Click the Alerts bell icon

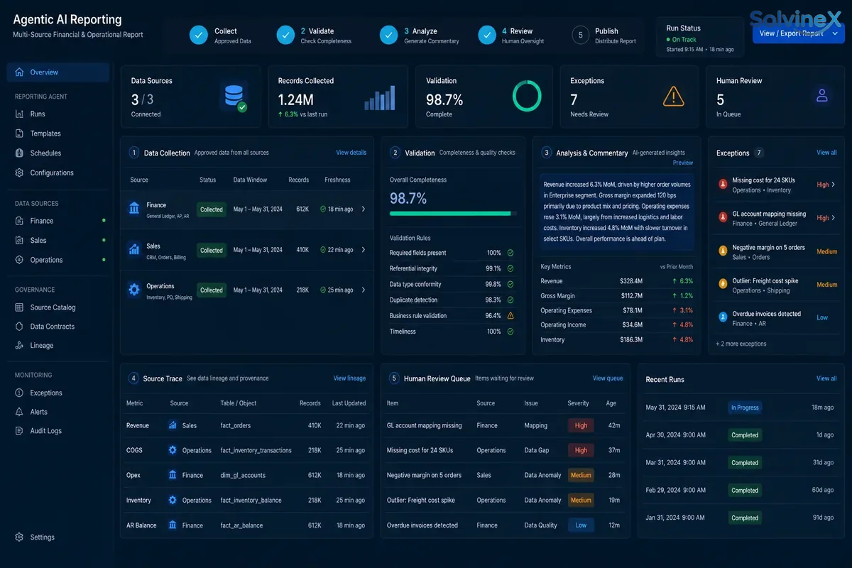tap(19, 412)
